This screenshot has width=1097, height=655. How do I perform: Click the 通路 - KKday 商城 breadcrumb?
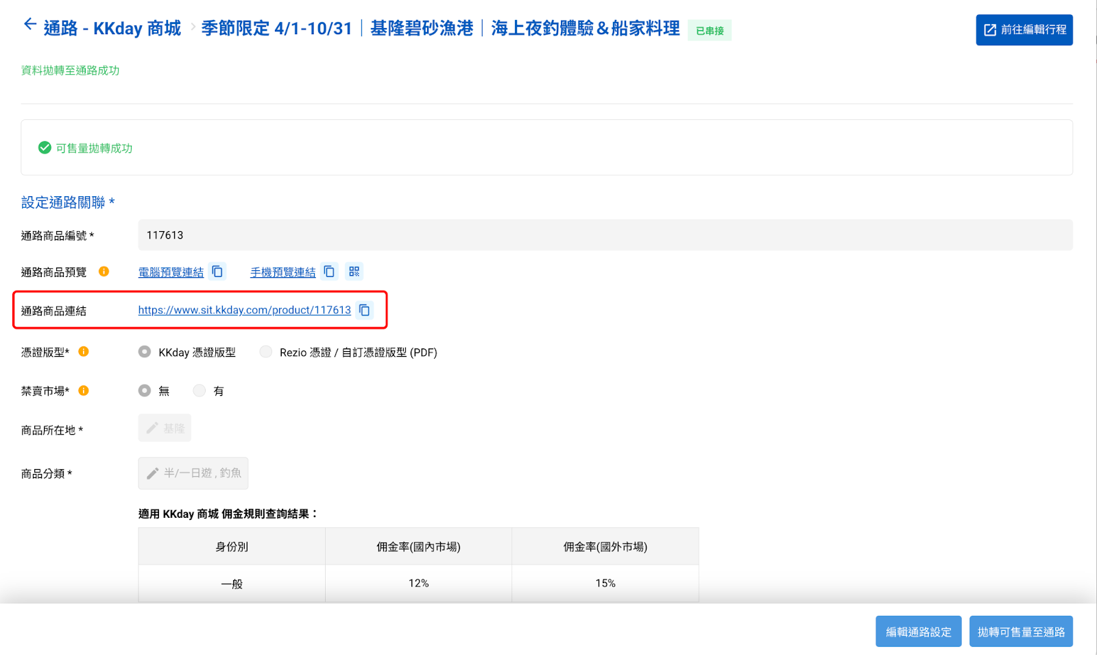pos(112,28)
